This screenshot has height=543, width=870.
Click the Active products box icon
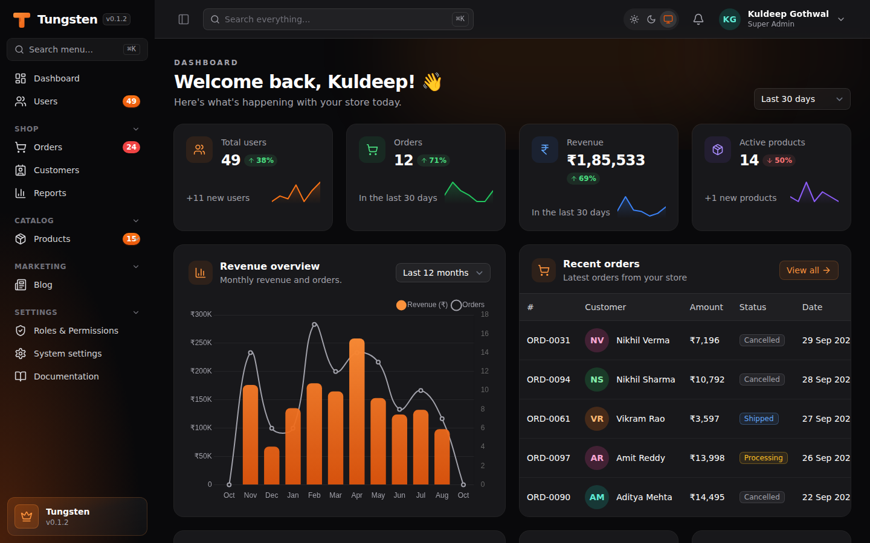[718, 150]
